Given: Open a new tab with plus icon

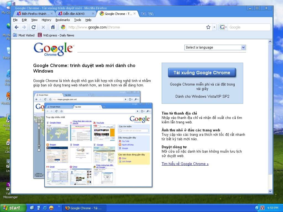Looking at the screenshot, I should 144,14.
